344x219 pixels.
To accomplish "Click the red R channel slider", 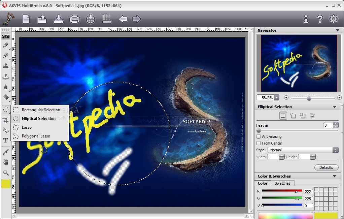I will (282, 191).
